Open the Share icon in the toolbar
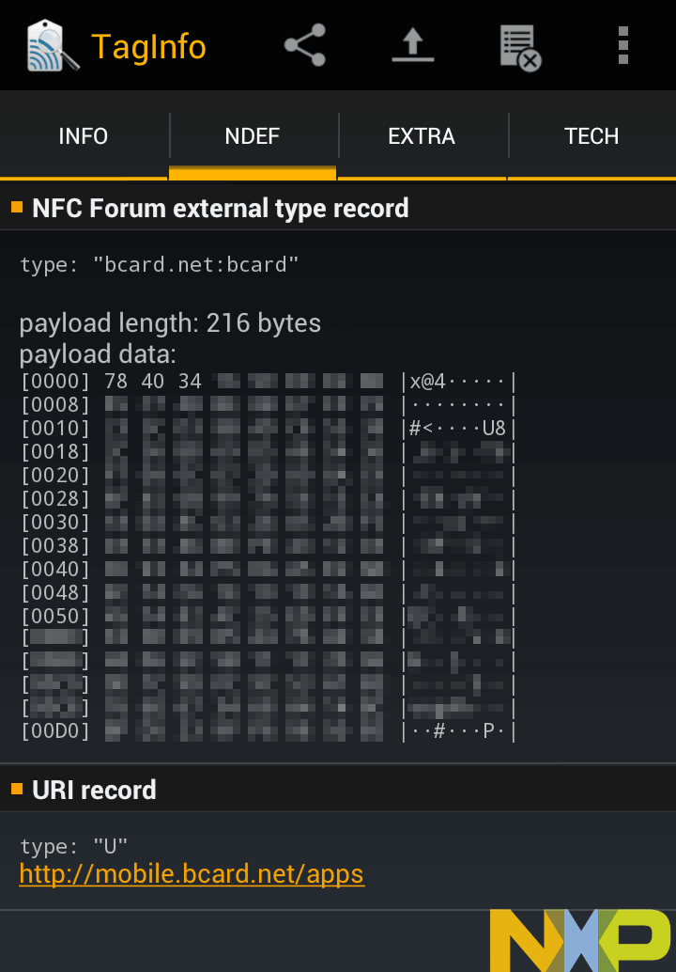 pos(303,45)
